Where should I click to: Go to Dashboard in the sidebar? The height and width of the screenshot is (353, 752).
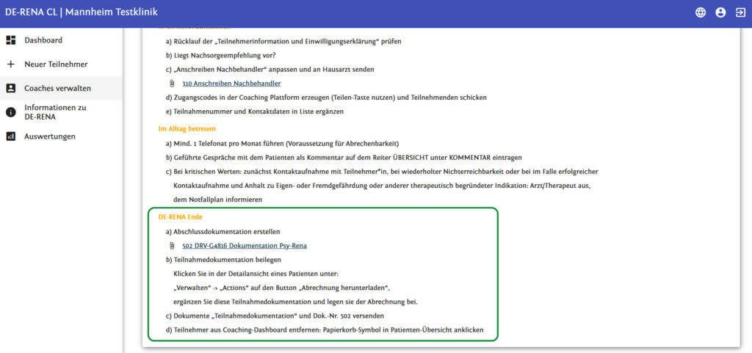43,40
